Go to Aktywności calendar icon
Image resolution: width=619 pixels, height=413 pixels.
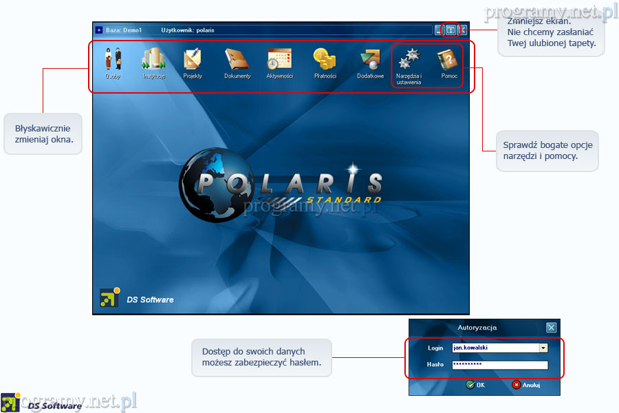[279, 61]
